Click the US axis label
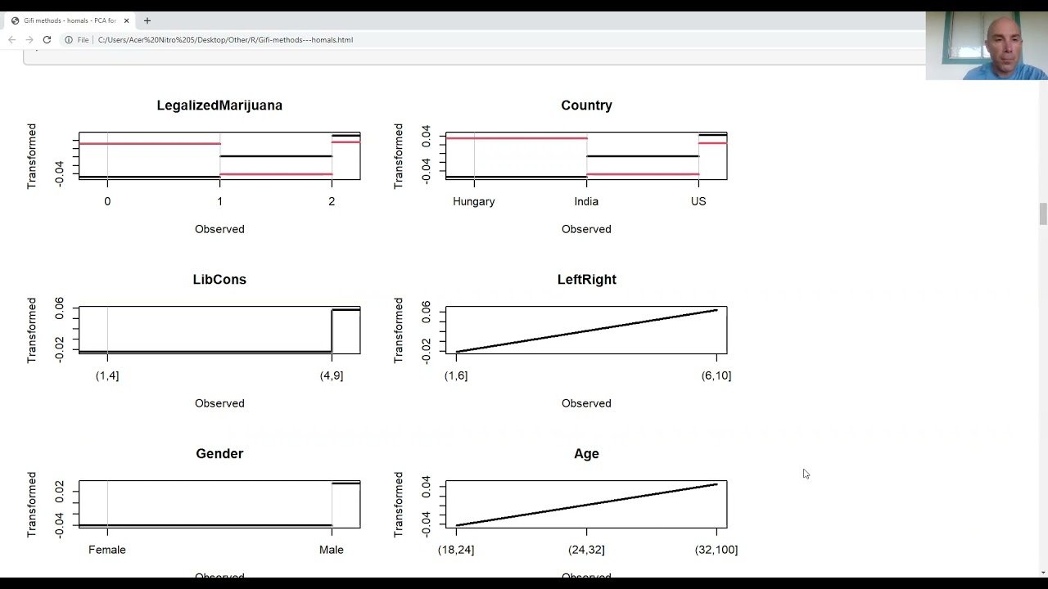Image resolution: width=1048 pixels, height=589 pixels. click(698, 201)
